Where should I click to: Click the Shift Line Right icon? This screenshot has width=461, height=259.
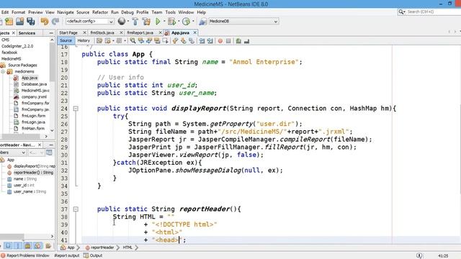tap(210, 41)
